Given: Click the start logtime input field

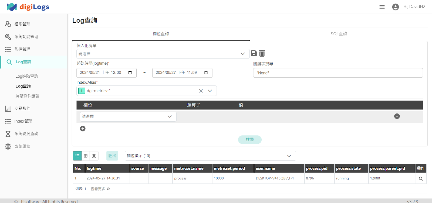Looking at the screenshot, I should 106,73.
